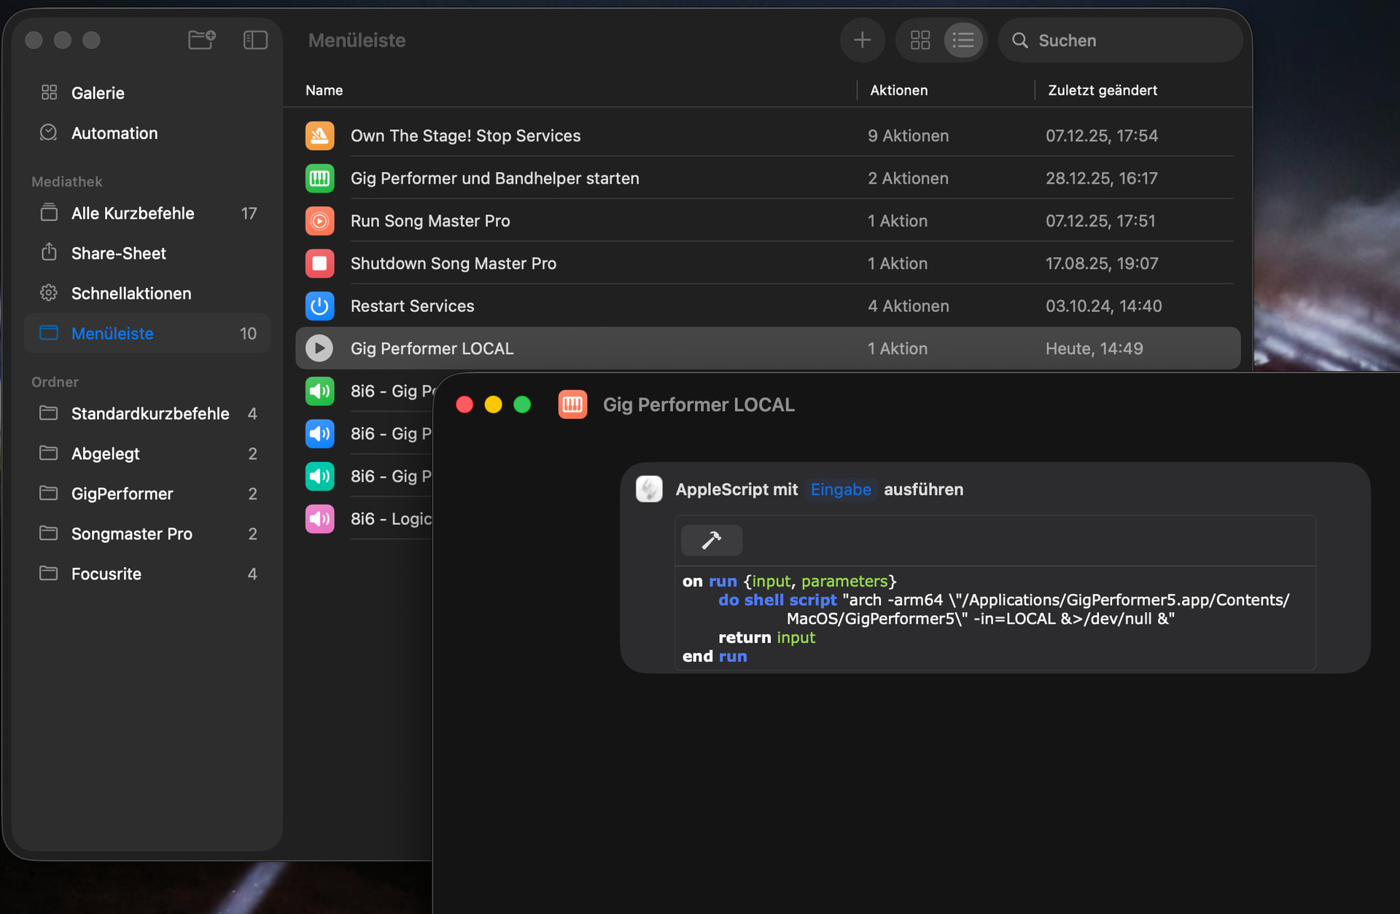Switch to grid view layout

920,40
